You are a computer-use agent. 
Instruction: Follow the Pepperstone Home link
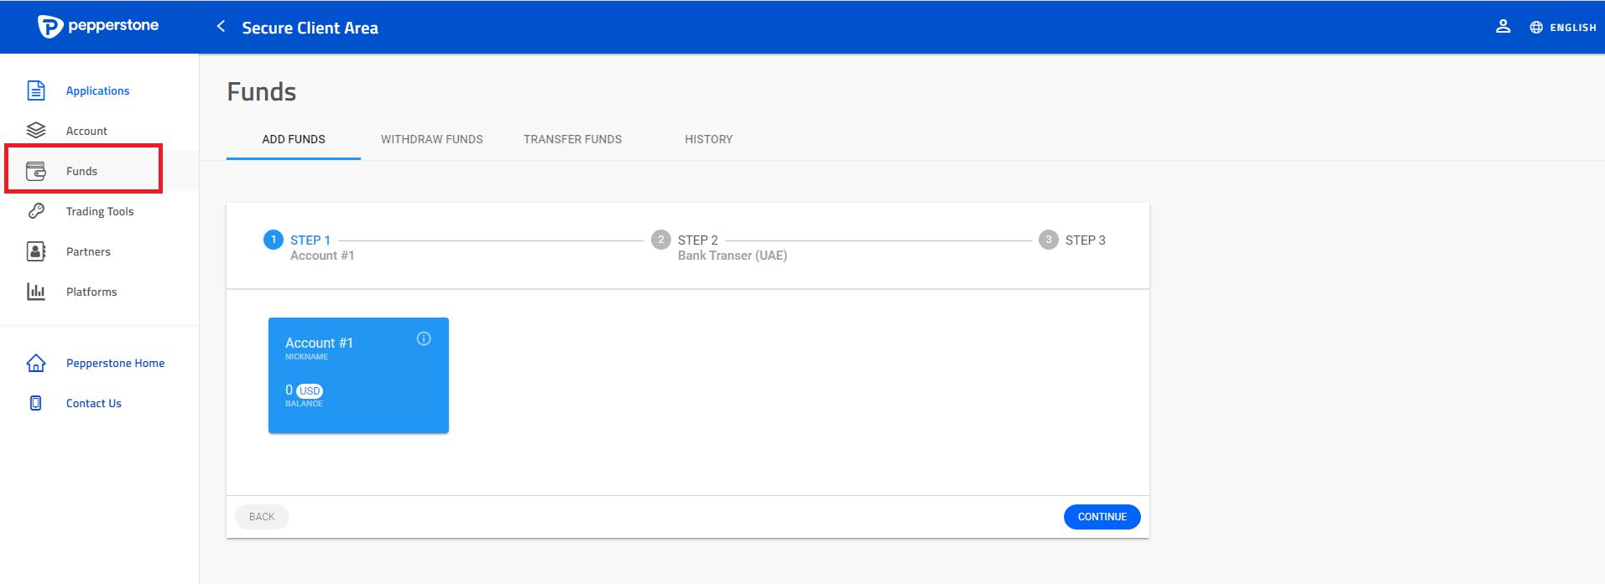(115, 363)
